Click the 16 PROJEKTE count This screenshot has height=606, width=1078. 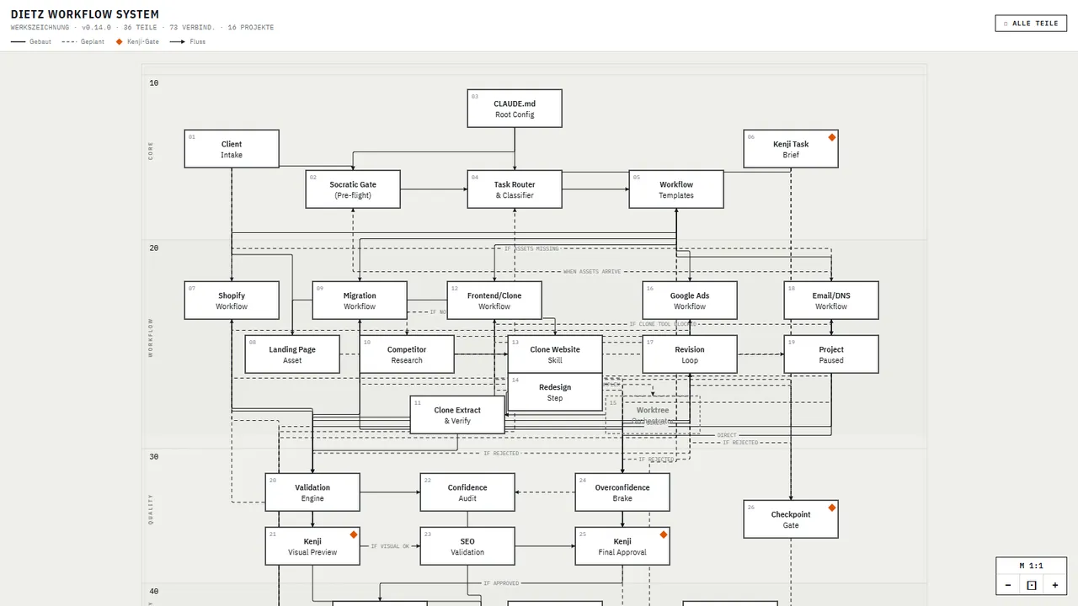click(250, 28)
